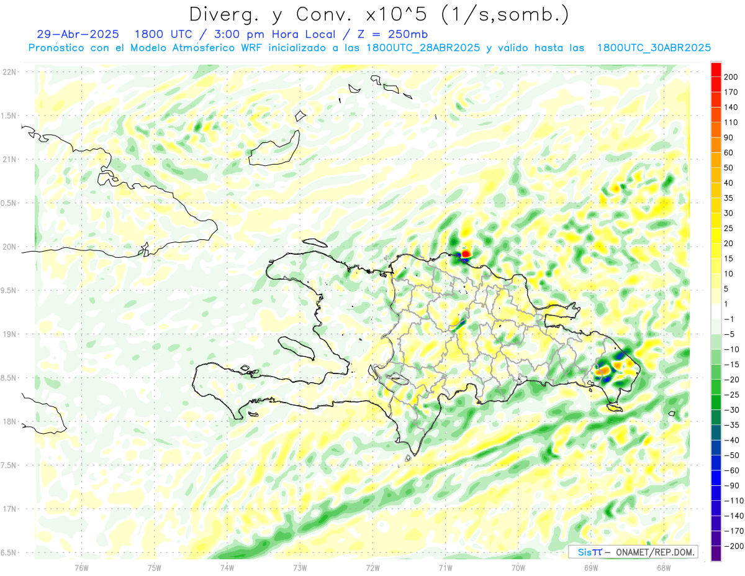Image resolution: width=745 pixels, height=576 pixels.
Task: Click the colorbar value -110
Action: tap(733, 500)
